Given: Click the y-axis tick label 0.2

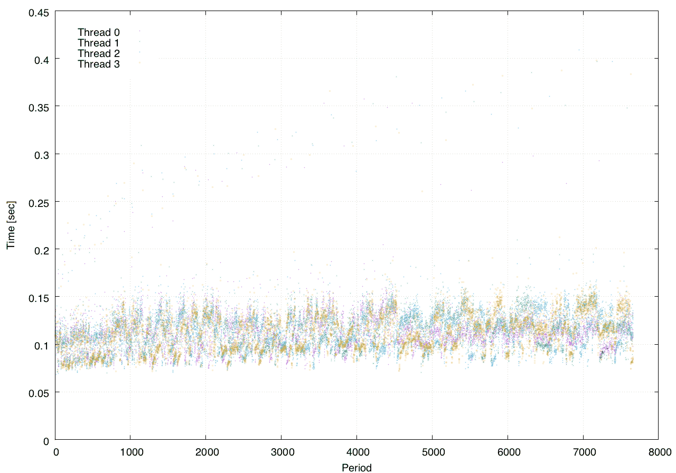Looking at the screenshot, I should (41, 250).
